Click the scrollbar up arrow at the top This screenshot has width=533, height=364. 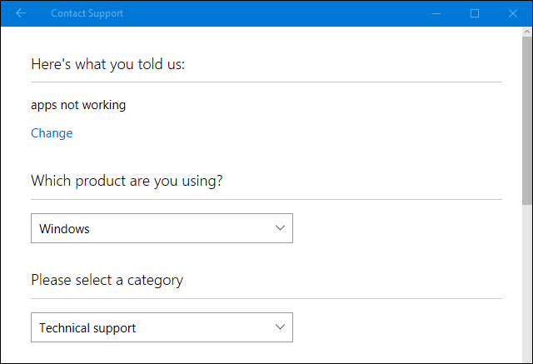tap(526, 32)
